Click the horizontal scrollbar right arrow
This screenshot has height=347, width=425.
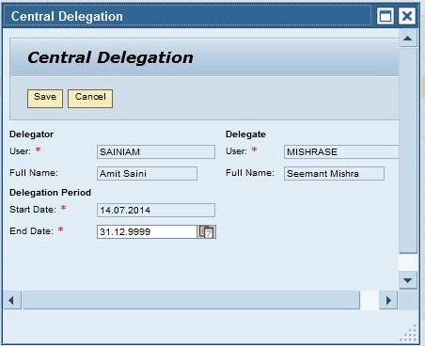(388, 300)
